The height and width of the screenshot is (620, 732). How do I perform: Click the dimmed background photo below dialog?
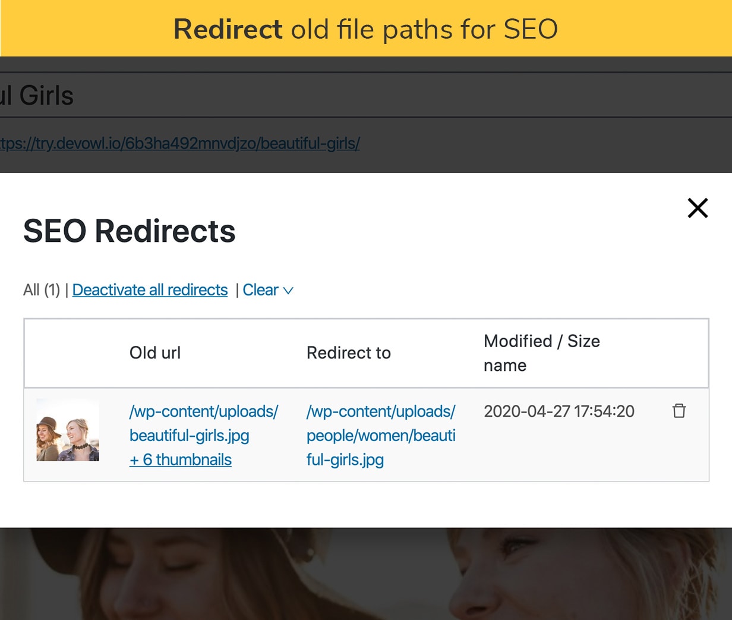click(366, 574)
